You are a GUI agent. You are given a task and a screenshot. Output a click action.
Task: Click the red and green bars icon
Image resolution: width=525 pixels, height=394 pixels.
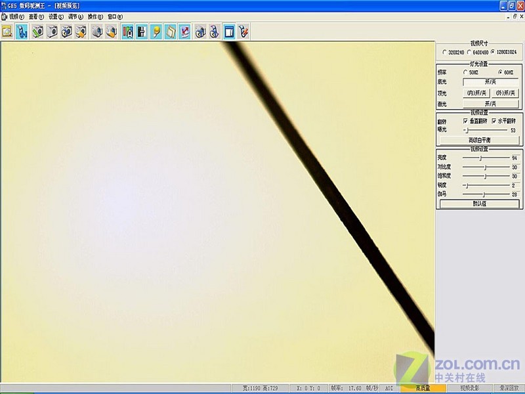point(127,32)
